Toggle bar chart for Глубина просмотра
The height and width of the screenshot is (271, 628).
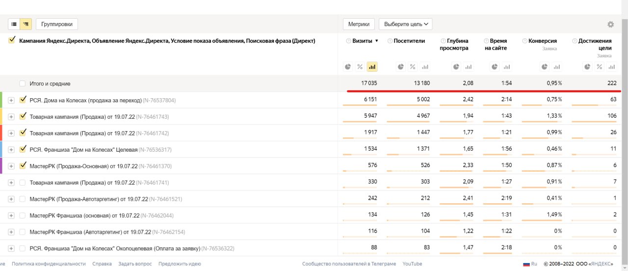[x=468, y=67]
